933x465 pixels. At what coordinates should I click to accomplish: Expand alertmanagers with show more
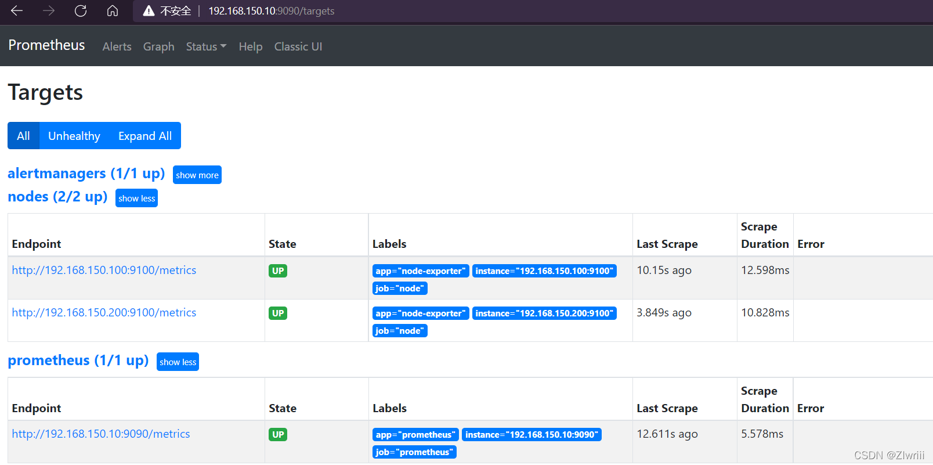click(x=197, y=175)
